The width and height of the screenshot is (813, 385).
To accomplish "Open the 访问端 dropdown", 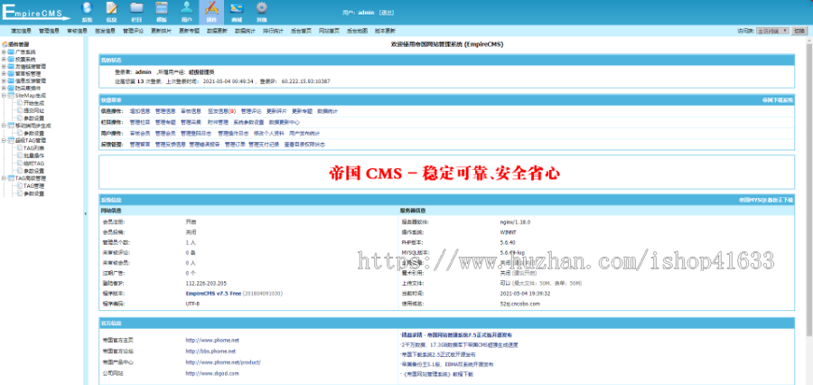I will (x=772, y=31).
